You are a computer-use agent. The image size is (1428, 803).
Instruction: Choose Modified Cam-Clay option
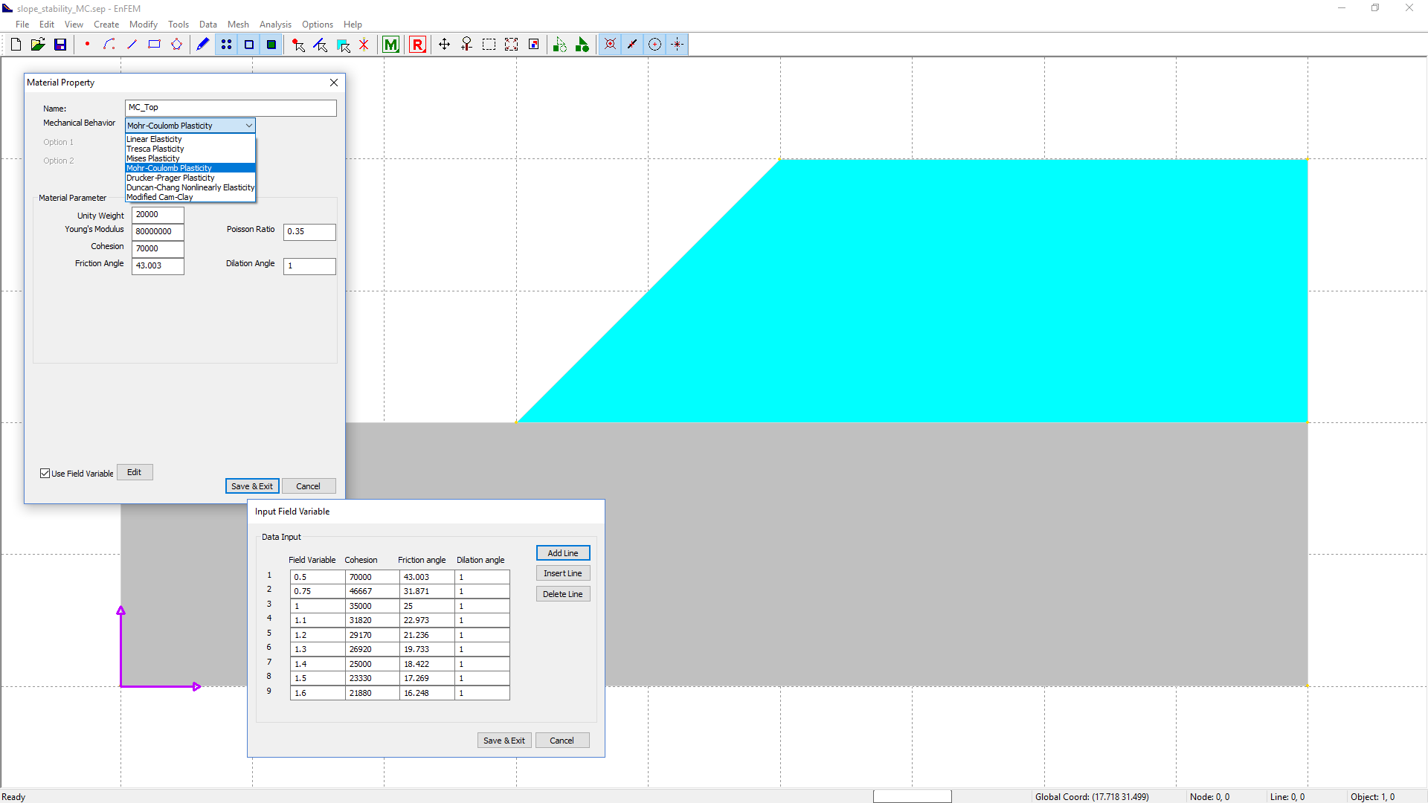coord(160,197)
